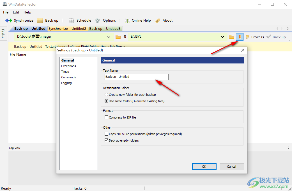Open Online Help from toolbar

click(x=128, y=21)
